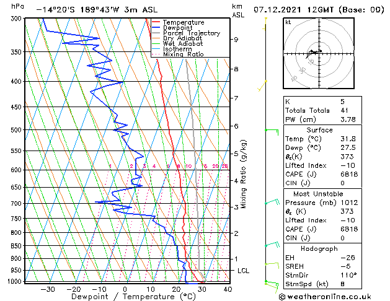Screen dimensions: 390x301
Task: Click the hodograph center trace
Action: pos(314,53)
